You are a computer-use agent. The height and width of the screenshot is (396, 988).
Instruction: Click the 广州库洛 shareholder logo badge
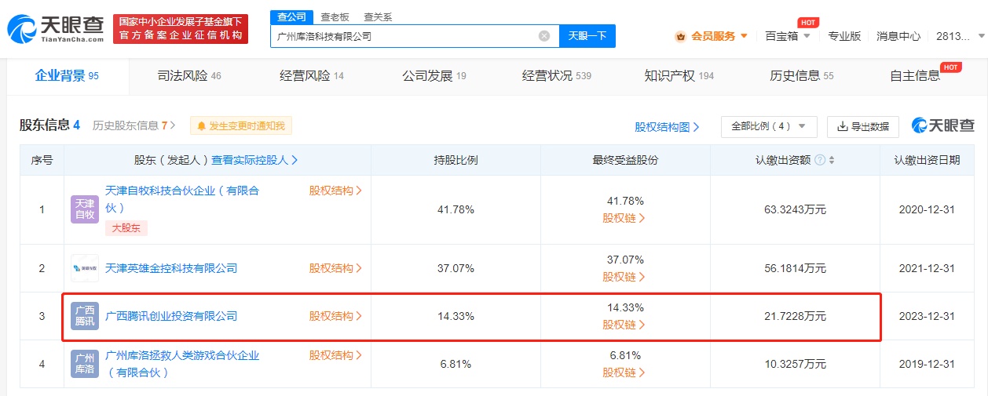pyautogui.click(x=85, y=364)
